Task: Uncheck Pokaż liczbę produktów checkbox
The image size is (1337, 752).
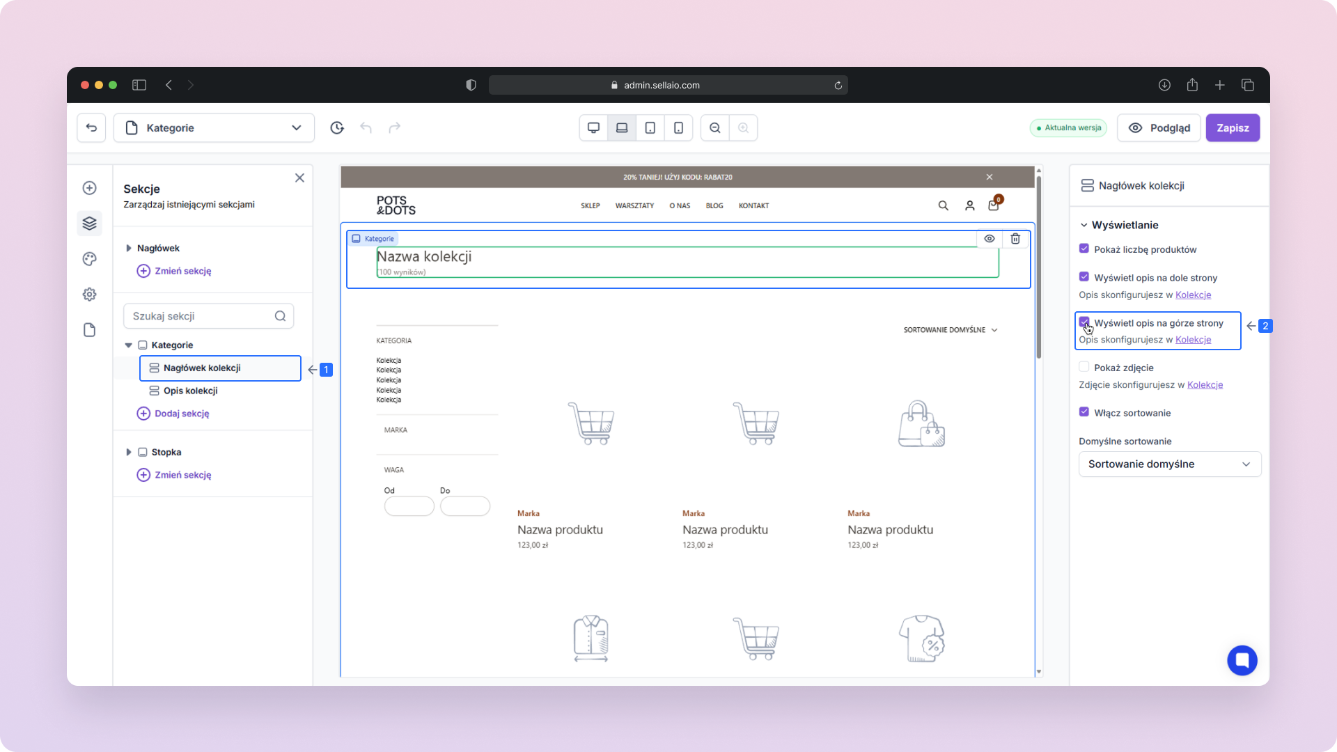Action: pos(1084,249)
